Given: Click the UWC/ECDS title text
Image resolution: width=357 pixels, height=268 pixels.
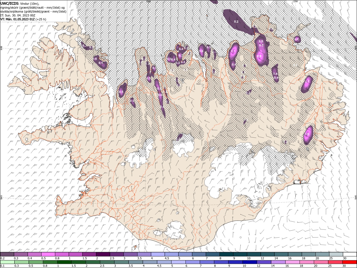Looking at the screenshot, I should [9, 3].
